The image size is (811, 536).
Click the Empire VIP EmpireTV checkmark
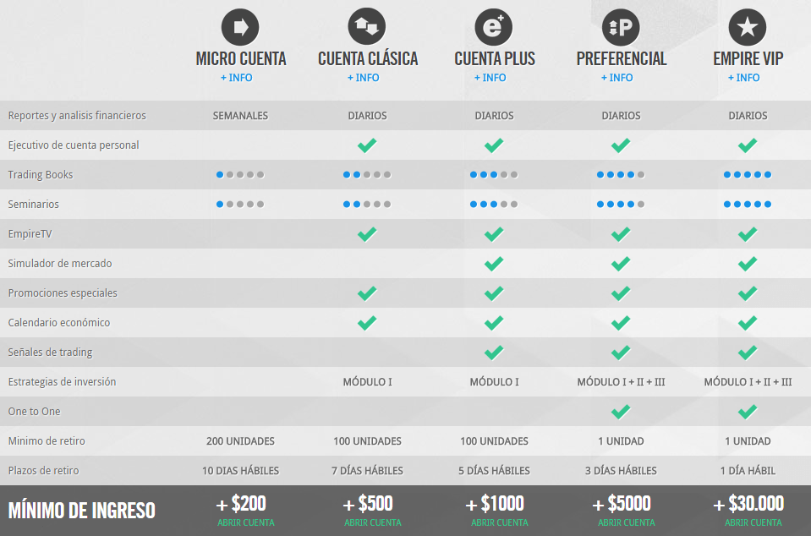[748, 234]
